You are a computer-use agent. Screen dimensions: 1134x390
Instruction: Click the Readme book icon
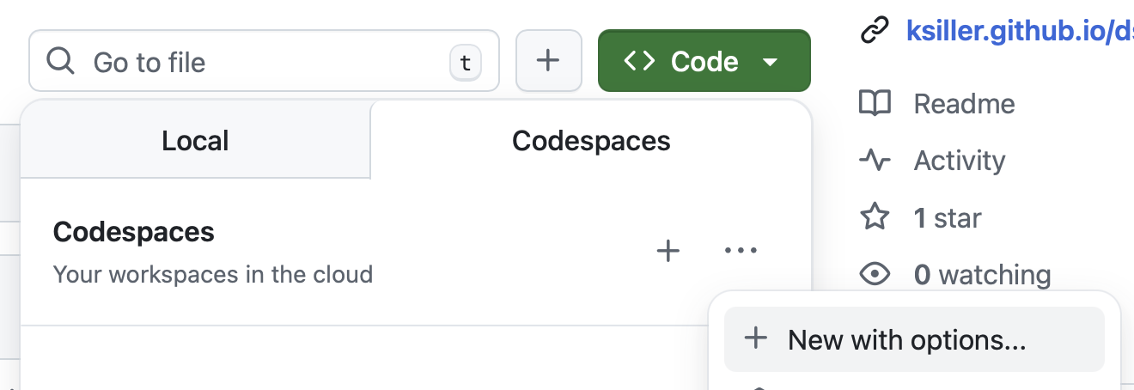875,104
